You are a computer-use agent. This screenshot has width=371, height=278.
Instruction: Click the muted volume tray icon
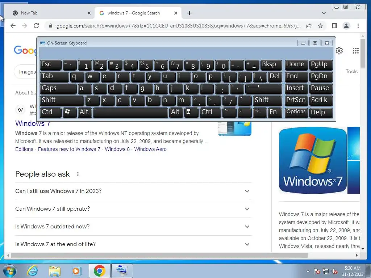334,271
